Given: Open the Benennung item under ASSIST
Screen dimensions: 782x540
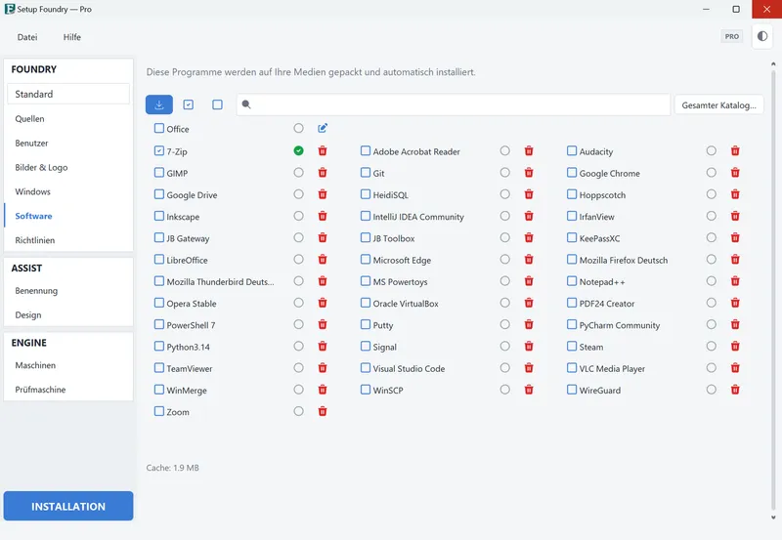Looking at the screenshot, I should 68,290.
